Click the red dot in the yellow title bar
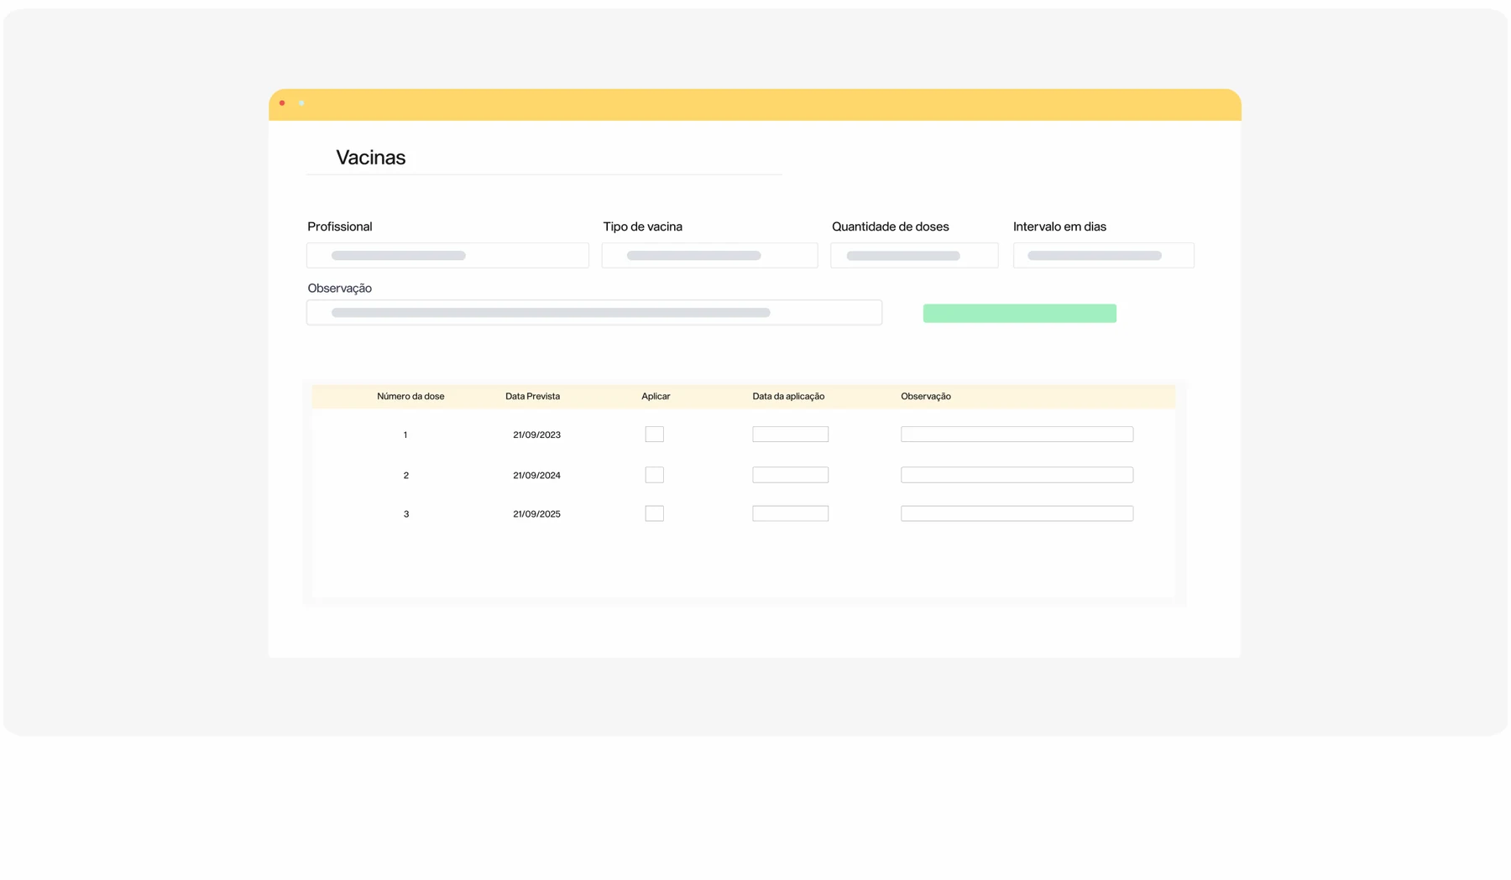The width and height of the screenshot is (1511, 880). coord(282,103)
